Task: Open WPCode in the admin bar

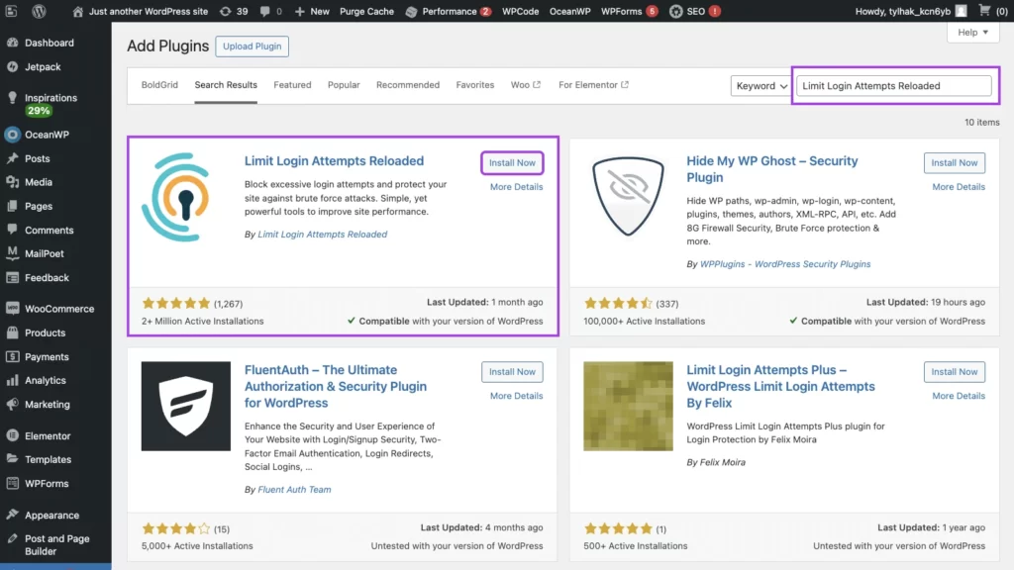Action: [x=521, y=11]
